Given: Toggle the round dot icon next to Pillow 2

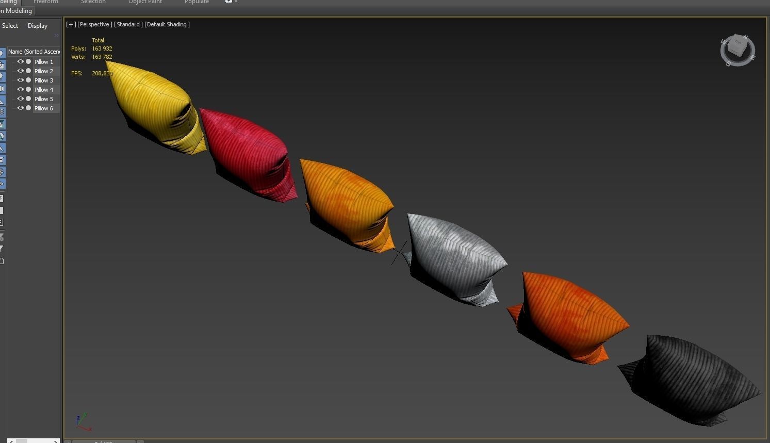Looking at the screenshot, I should pyautogui.click(x=28, y=71).
